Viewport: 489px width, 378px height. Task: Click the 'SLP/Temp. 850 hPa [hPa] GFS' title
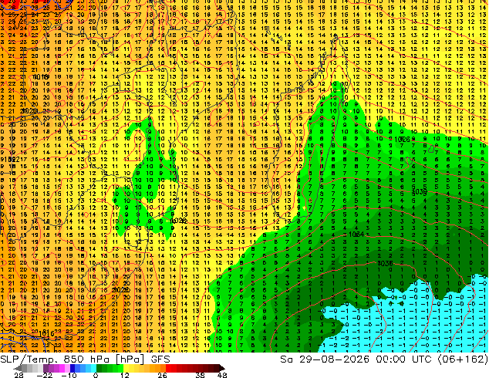point(85,359)
